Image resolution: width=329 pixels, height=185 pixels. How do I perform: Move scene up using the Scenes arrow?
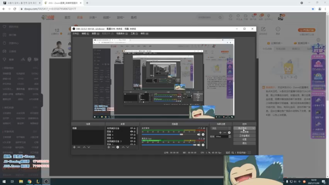pos(84,147)
